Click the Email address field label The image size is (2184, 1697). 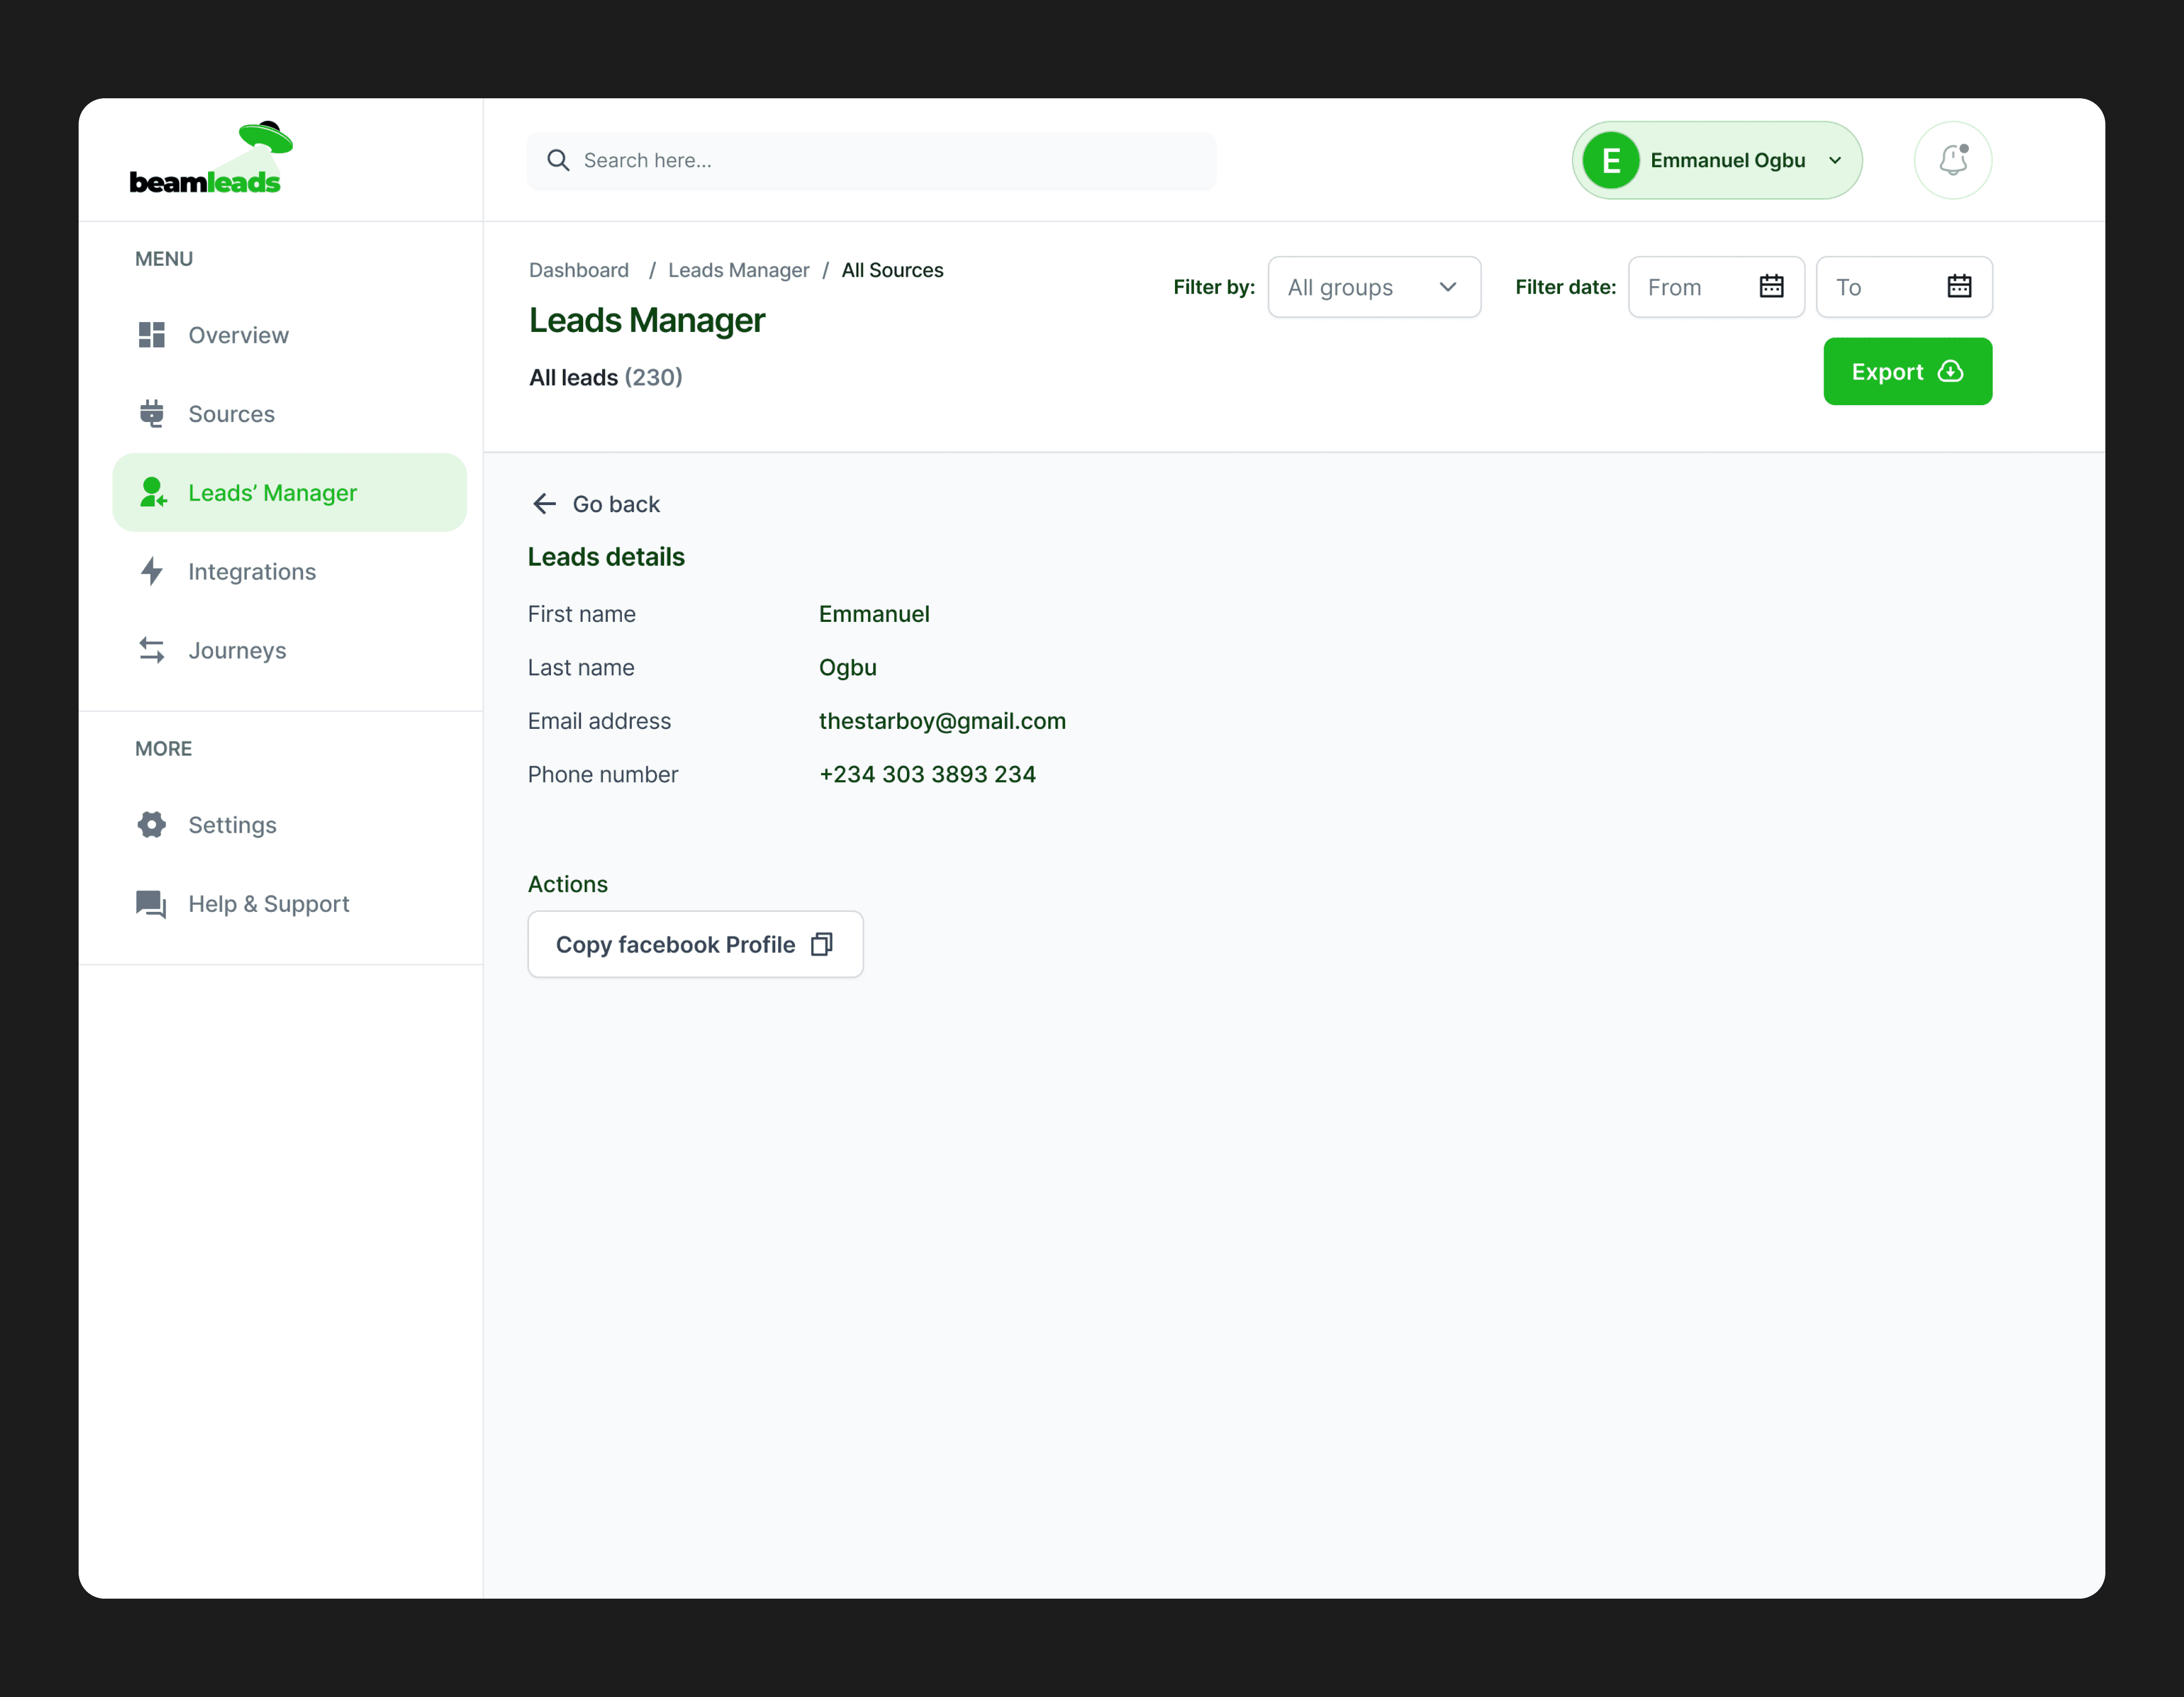(x=599, y=721)
